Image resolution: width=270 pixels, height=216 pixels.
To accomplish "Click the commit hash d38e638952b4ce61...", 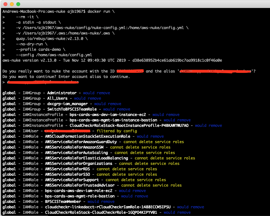I will (177, 60).
